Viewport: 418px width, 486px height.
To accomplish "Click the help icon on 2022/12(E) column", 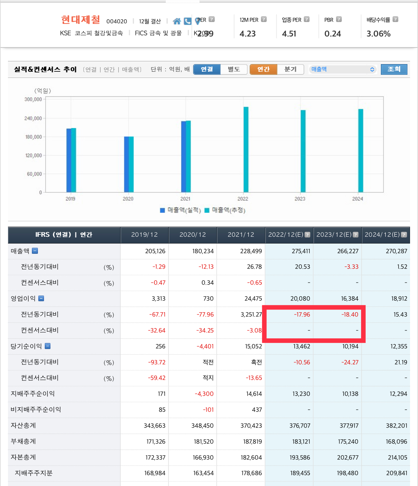I will tap(308, 235).
